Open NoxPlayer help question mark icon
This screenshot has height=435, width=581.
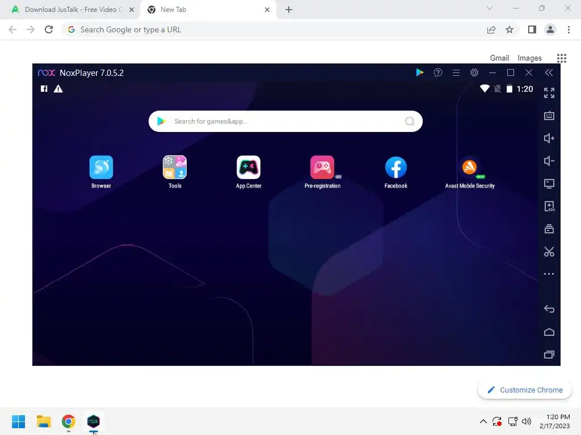[x=438, y=72]
